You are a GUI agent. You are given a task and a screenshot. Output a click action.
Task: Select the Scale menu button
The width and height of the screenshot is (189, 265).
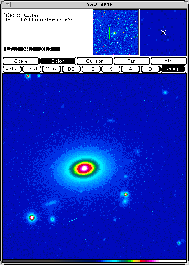click(x=21, y=61)
